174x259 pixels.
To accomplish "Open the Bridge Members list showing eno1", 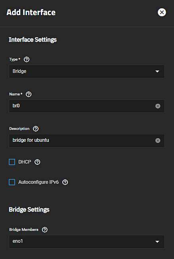I will click(x=87, y=242).
